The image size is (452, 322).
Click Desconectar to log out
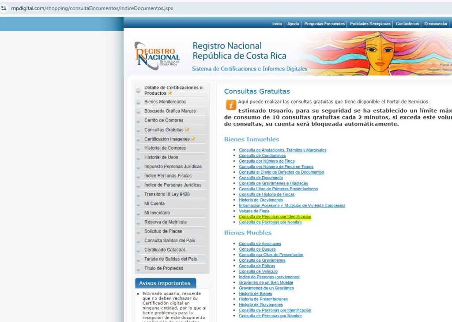point(436,24)
